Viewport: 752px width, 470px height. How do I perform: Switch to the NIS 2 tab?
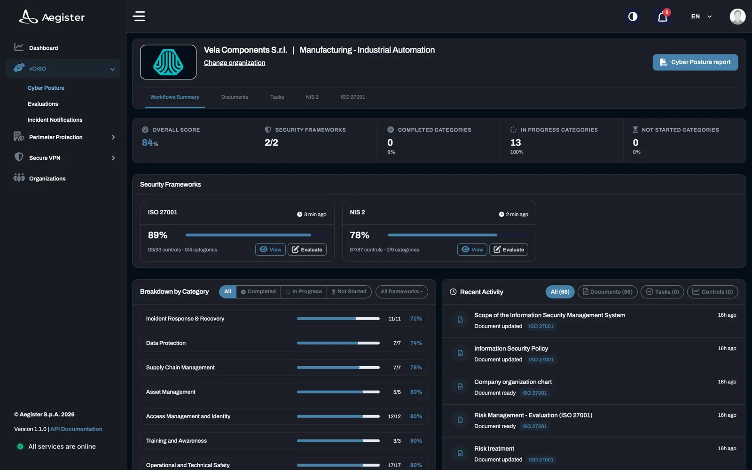tap(312, 97)
